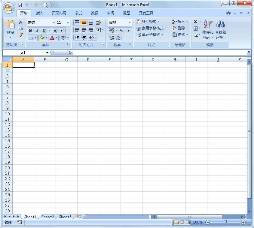Apply bold formatting to the selected cell

pos(30,30)
